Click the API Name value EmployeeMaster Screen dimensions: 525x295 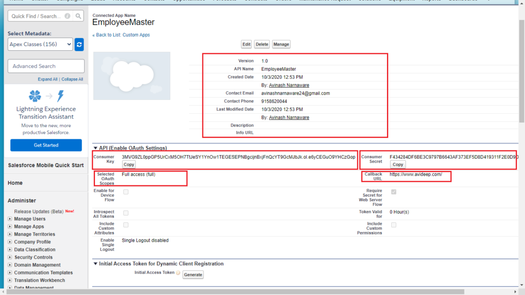278,69
